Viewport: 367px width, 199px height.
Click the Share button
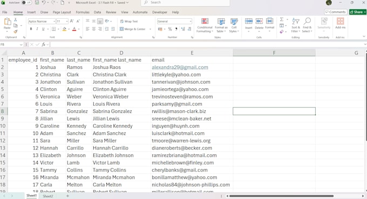357,12
